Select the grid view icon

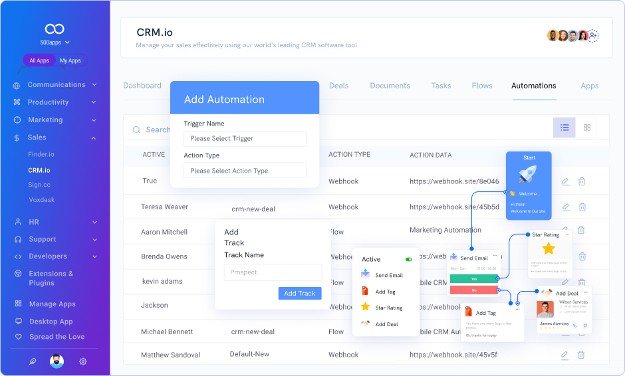[x=586, y=128]
